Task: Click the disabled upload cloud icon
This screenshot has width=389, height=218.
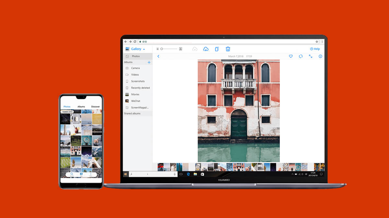Action: tap(194, 49)
